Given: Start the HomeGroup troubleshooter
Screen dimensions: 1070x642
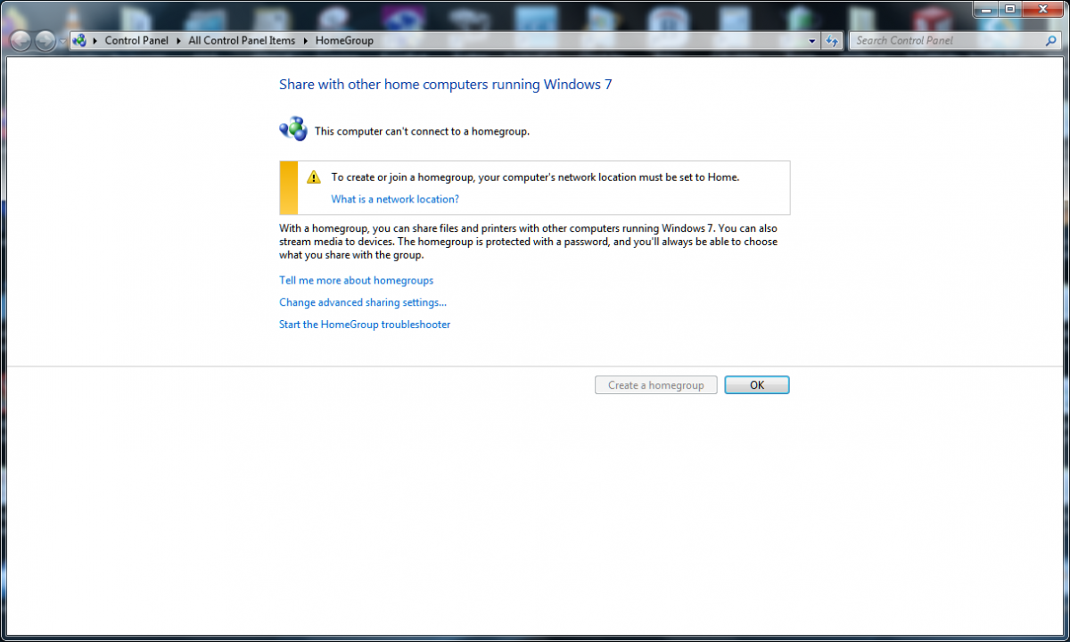Looking at the screenshot, I should tap(365, 325).
